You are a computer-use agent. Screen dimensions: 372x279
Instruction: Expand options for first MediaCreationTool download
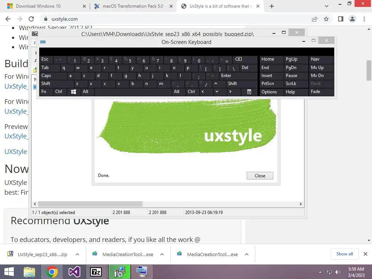point(162,254)
